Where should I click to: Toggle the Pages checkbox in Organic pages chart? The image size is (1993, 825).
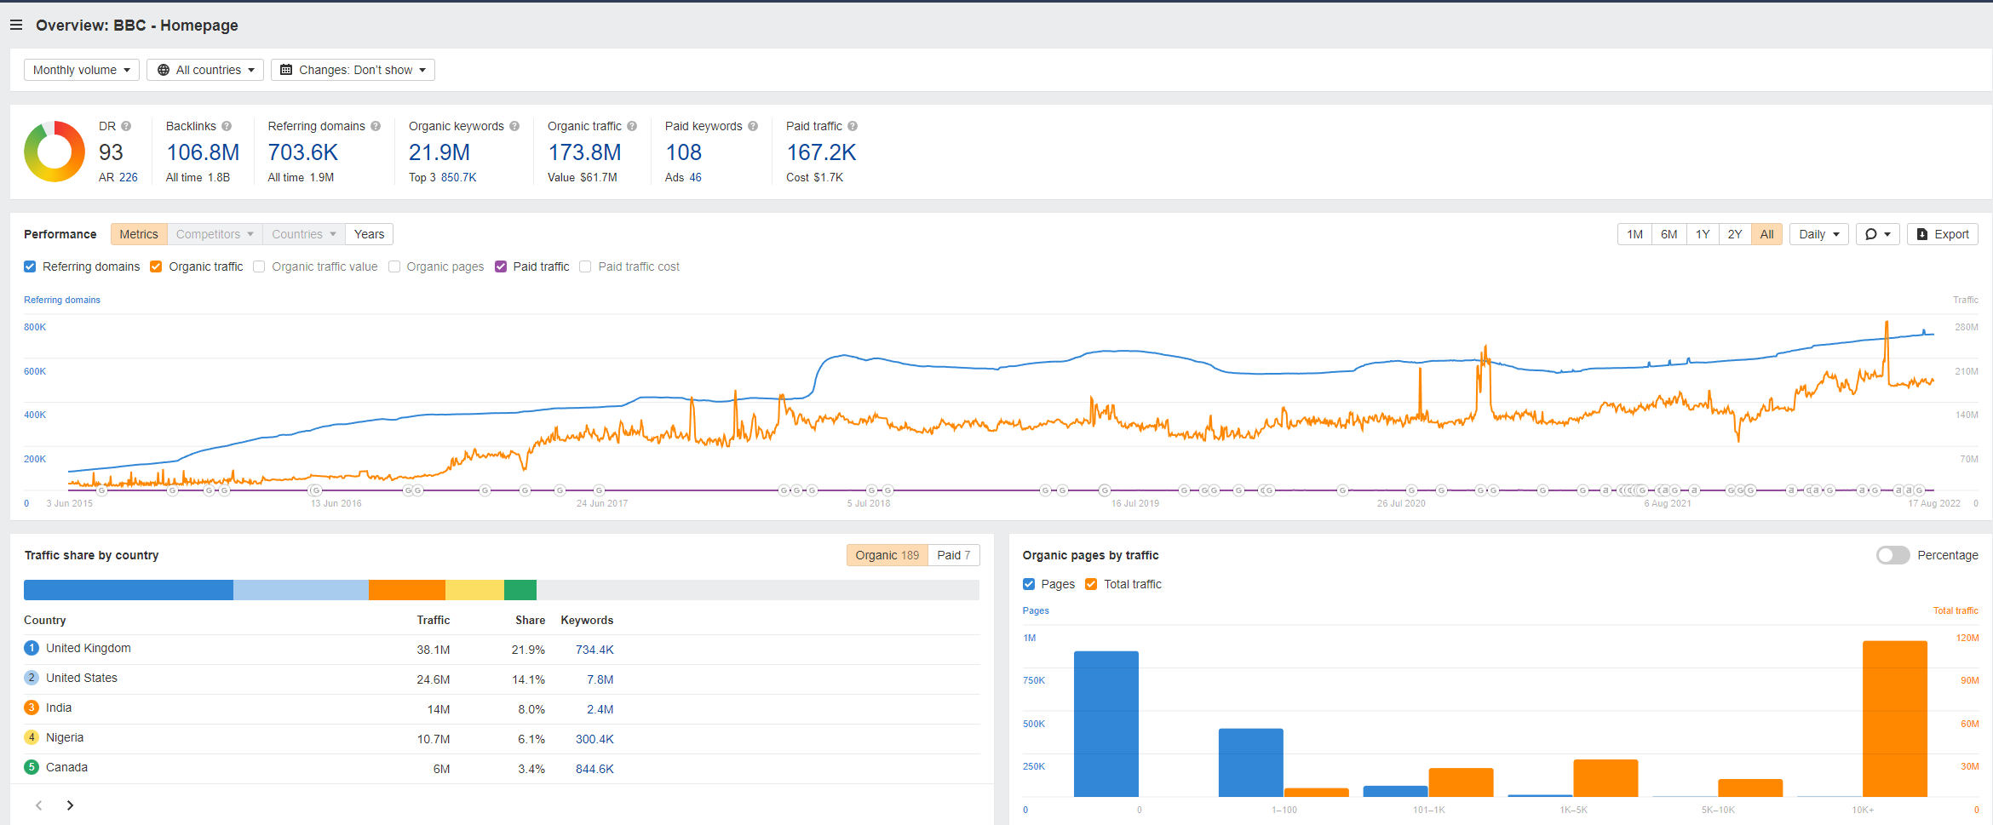tap(1029, 584)
